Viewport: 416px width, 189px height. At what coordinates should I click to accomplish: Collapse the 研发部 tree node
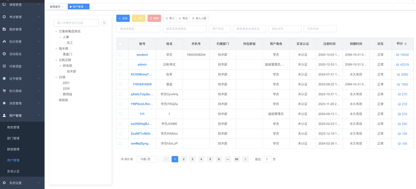click(60, 65)
